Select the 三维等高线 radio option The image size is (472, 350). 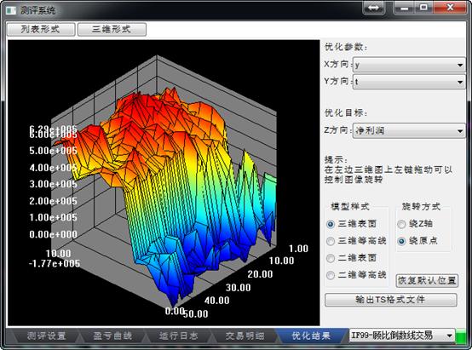point(331,241)
